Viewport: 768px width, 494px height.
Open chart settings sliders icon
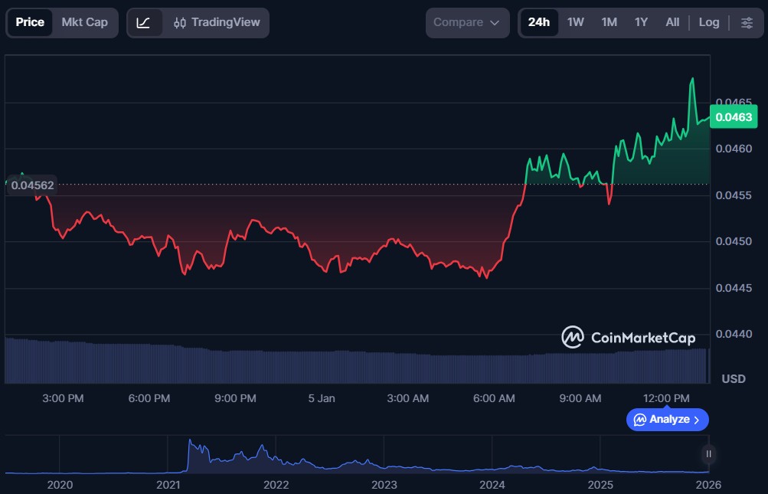[747, 22]
